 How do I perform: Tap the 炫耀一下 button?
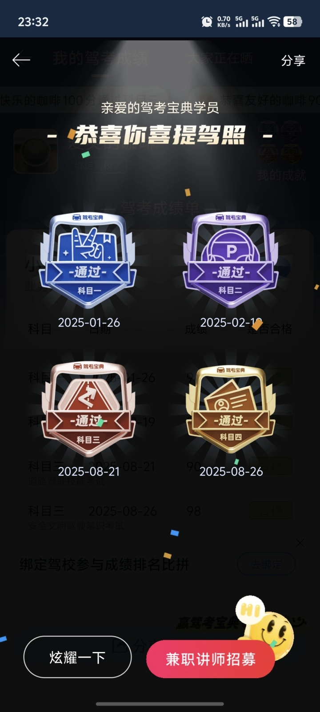click(77, 657)
